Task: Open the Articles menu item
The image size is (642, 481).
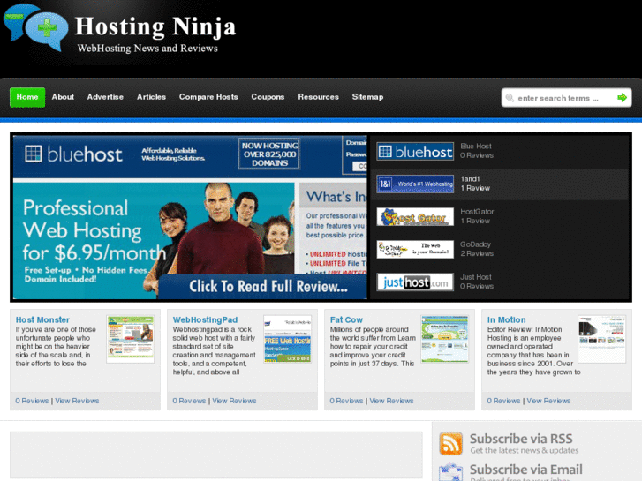Action: (x=152, y=97)
